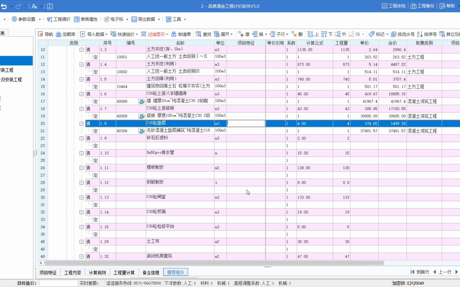Click scroll left arrow of table
The height and width of the screenshot is (287, 460).
coord(41,263)
